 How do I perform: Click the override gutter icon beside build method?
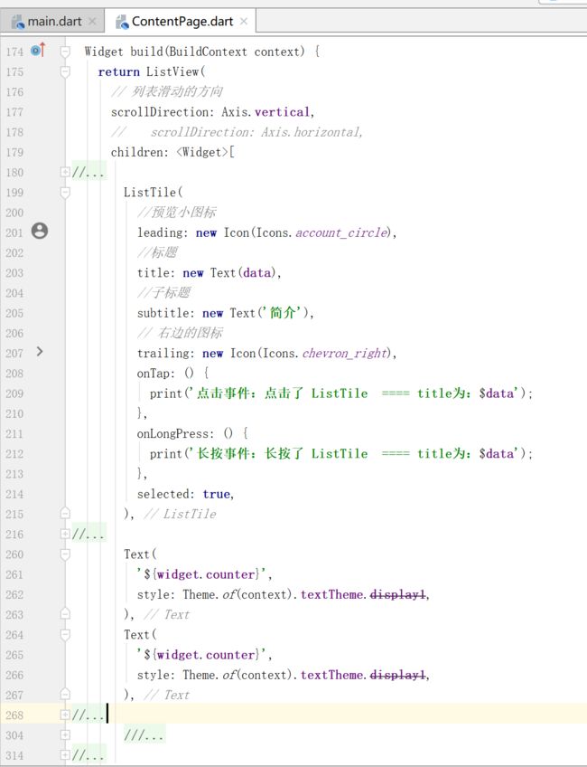38,51
